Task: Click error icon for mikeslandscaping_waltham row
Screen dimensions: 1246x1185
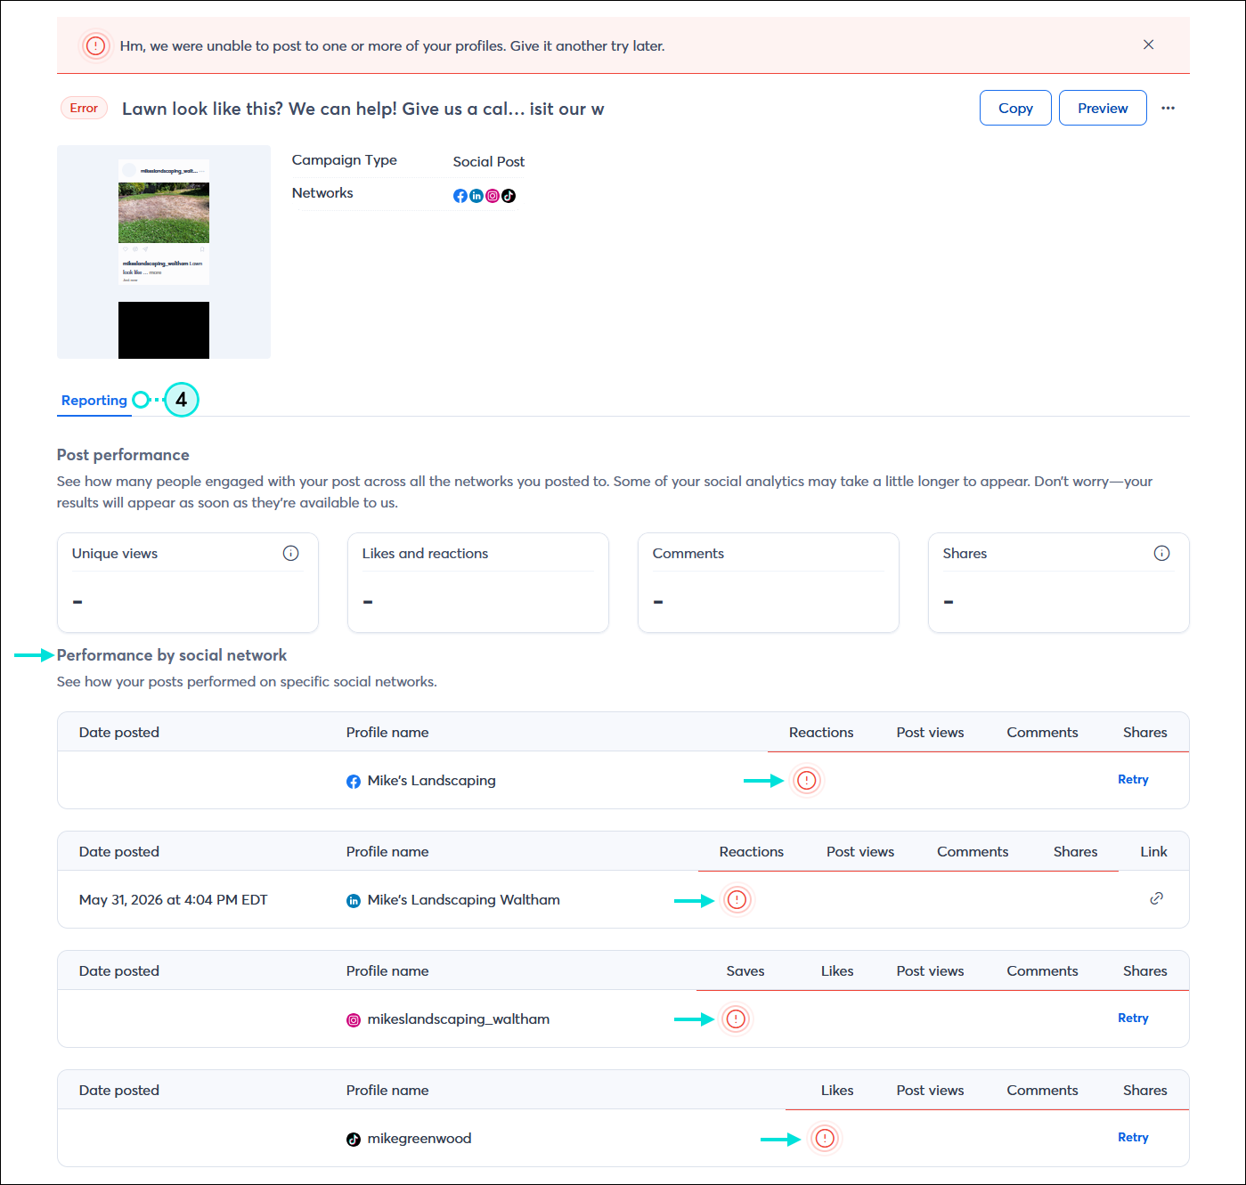Action: point(736,1019)
